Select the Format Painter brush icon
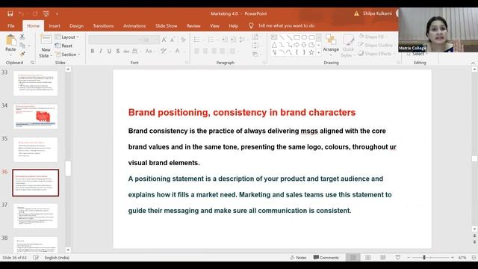This screenshot has height=269, width=478. pyautogui.click(x=22, y=54)
